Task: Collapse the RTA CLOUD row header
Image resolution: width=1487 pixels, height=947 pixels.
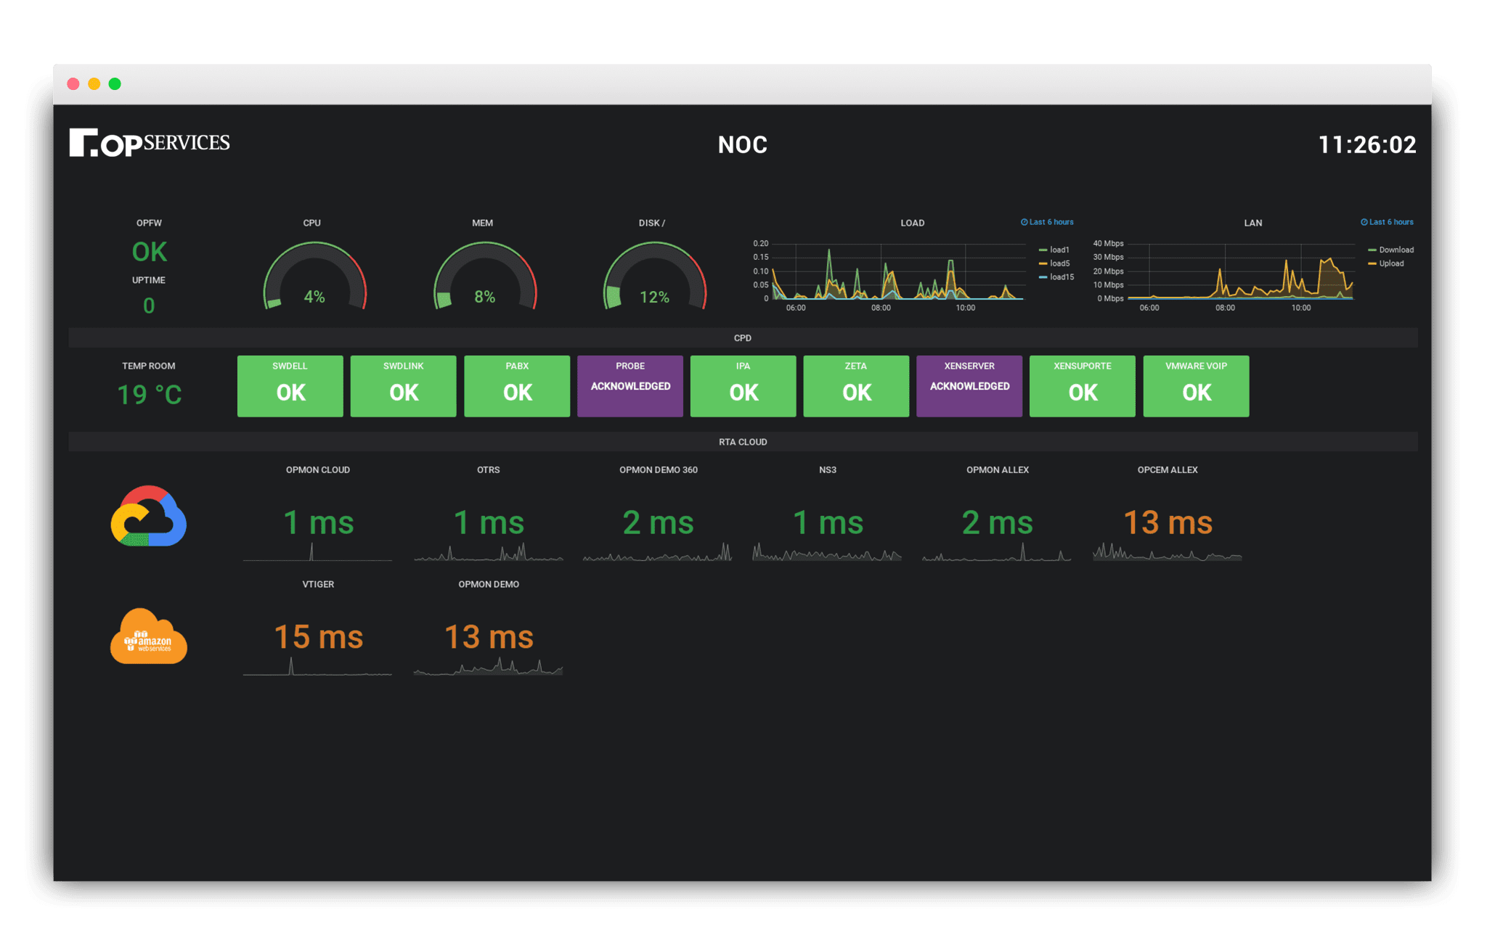Action: point(743,441)
